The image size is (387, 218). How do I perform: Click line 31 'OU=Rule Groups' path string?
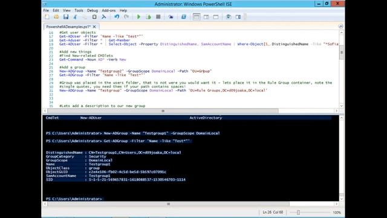[x=228, y=90]
